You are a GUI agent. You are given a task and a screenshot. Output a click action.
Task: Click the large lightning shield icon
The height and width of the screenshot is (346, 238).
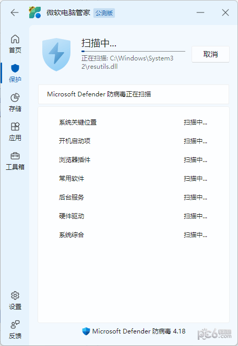pyautogui.click(x=56, y=55)
